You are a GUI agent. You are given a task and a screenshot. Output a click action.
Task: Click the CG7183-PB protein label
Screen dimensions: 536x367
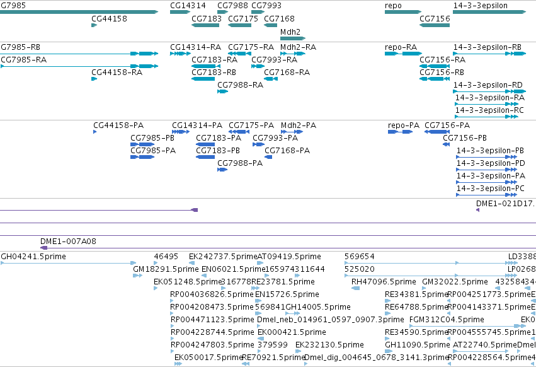[218, 151]
